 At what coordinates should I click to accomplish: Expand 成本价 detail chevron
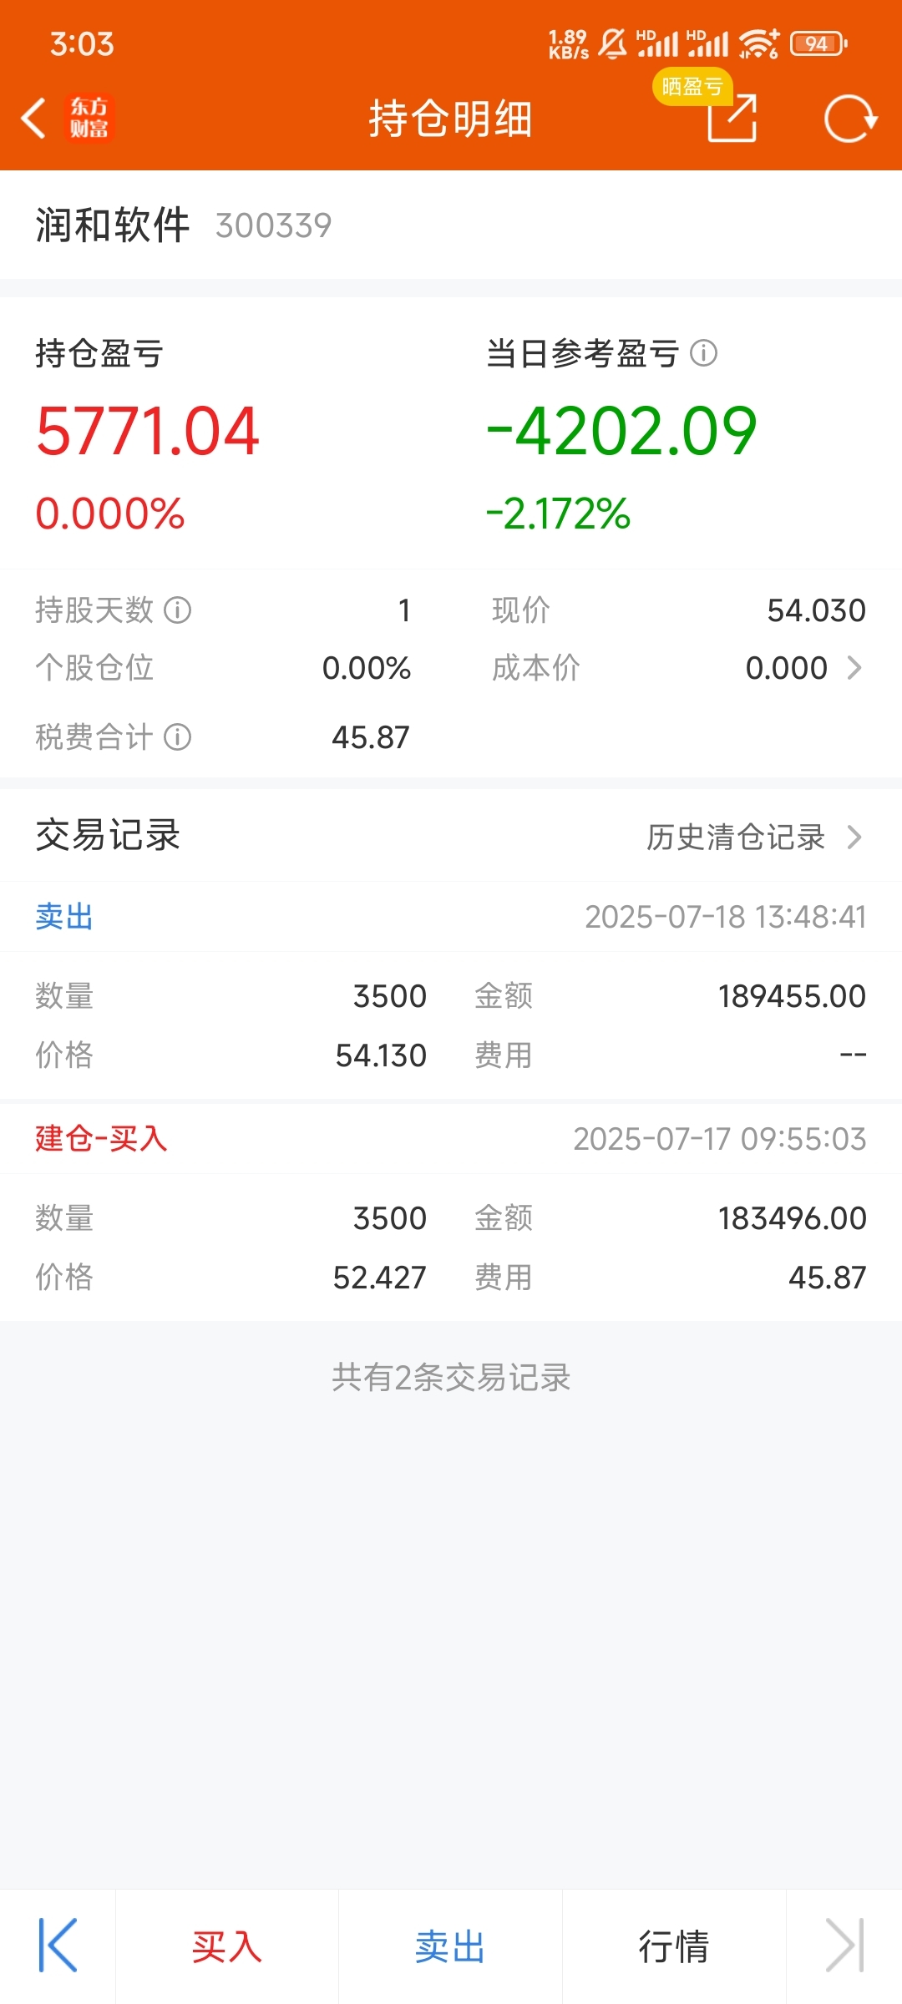[854, 668]
